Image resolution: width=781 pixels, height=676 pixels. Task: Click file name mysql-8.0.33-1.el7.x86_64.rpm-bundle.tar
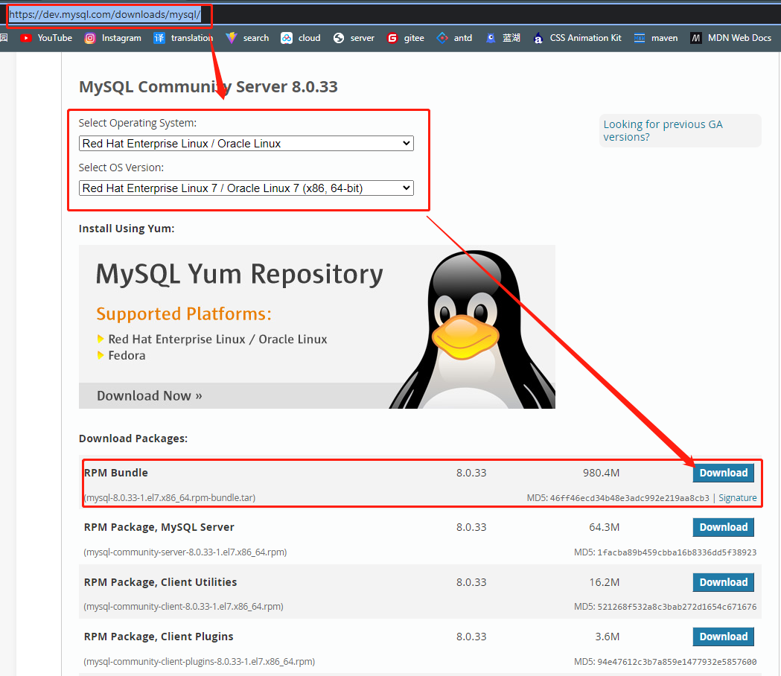point(170,497)
